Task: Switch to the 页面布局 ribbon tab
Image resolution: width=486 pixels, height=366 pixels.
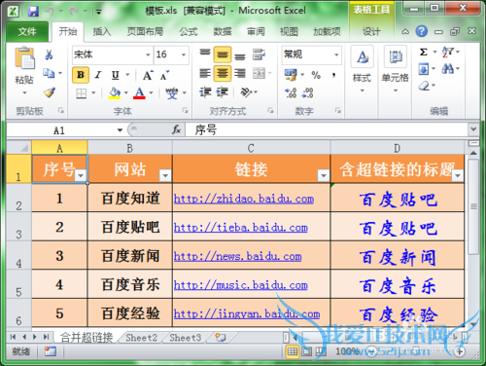Action: [x=145, y=31]
